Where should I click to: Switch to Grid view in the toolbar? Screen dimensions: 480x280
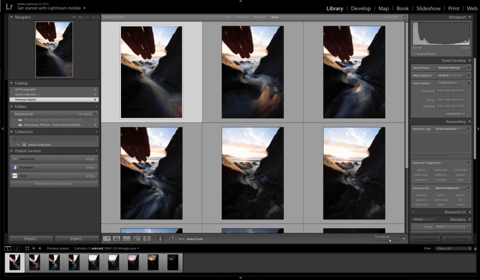coord(107,239)
